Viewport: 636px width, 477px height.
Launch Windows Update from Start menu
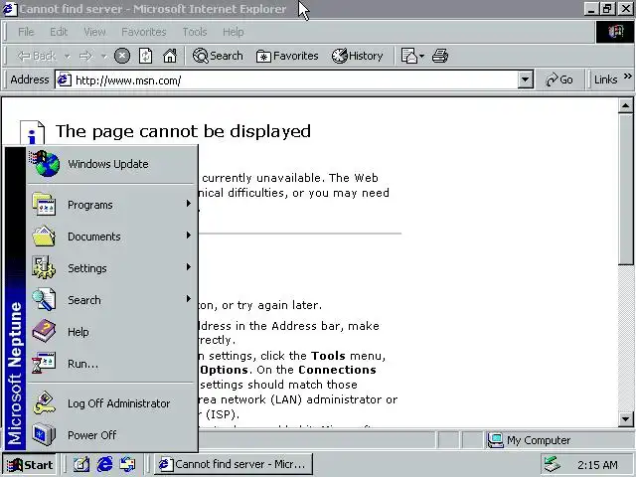[x=111, y=164]
